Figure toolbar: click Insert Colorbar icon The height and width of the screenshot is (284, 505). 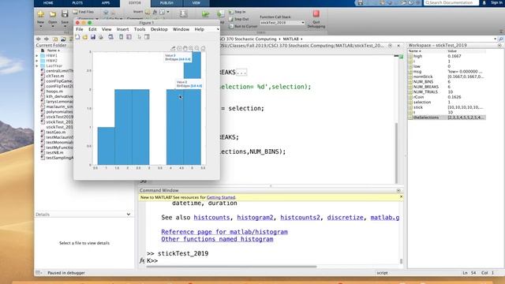(x=121, y=37)
